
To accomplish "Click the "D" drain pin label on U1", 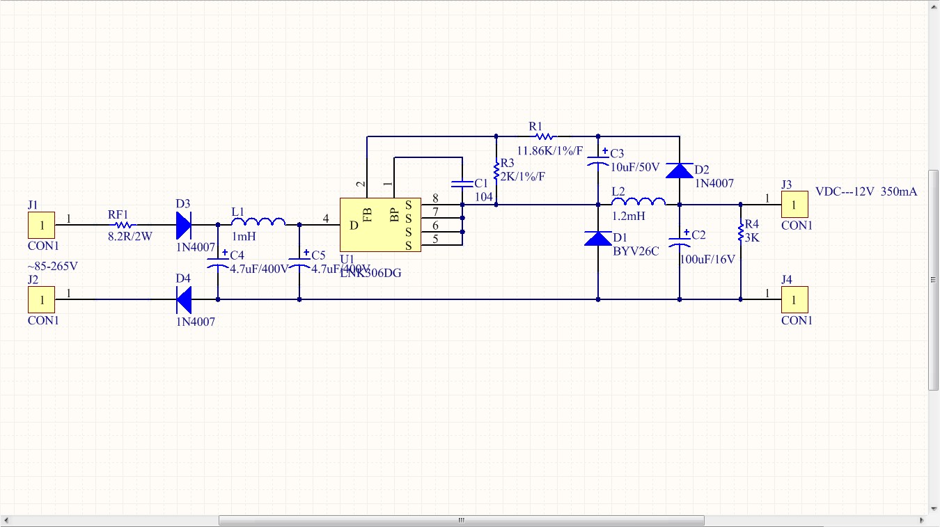I will click(354, 225).
